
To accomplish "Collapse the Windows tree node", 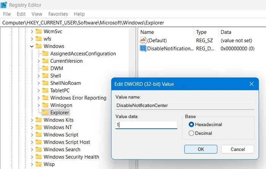I will [32, 46].
